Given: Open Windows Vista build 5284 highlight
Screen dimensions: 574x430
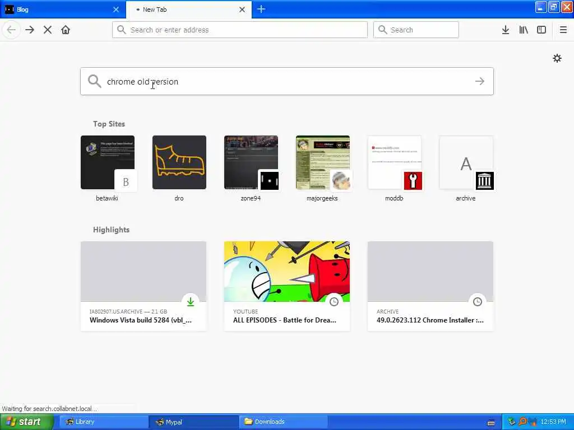Looking at the screenshot, I should coord(143,286).
